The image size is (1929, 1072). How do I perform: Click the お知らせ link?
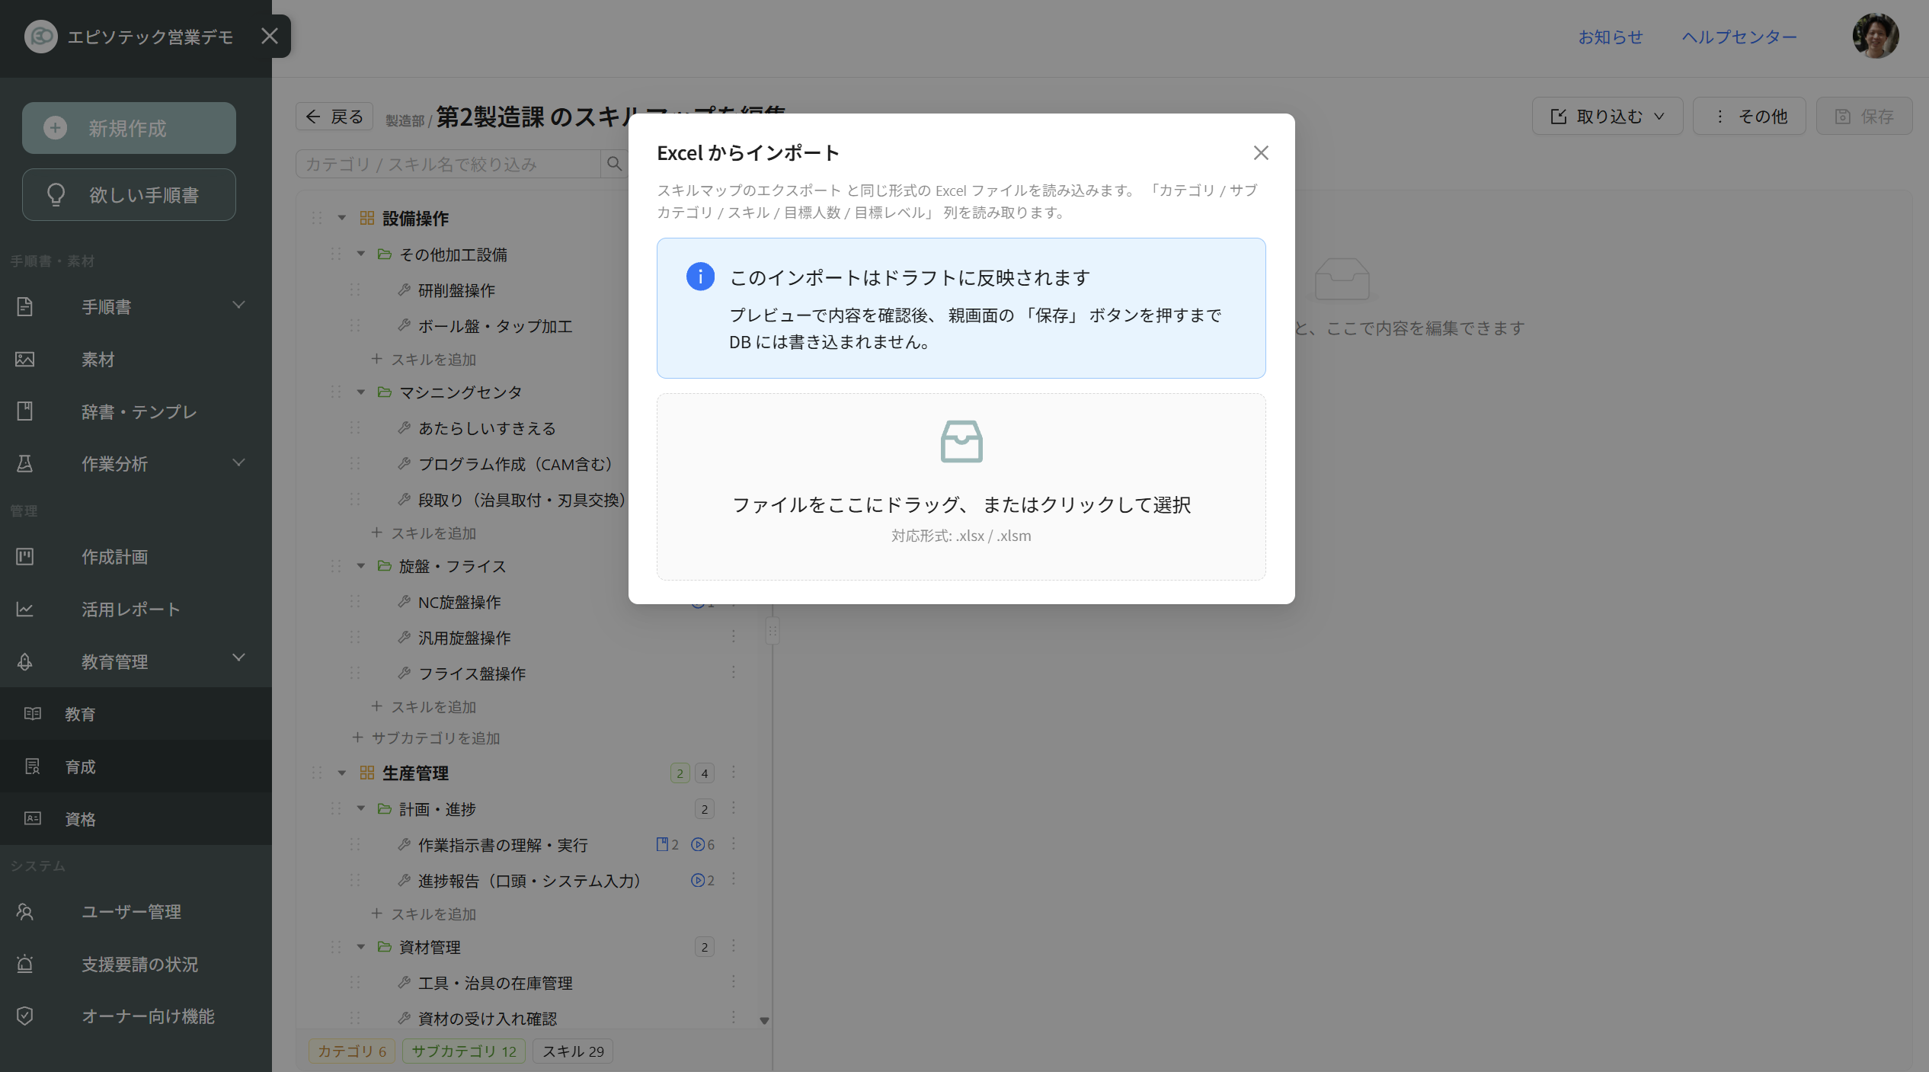click(x=1610, y=37)
